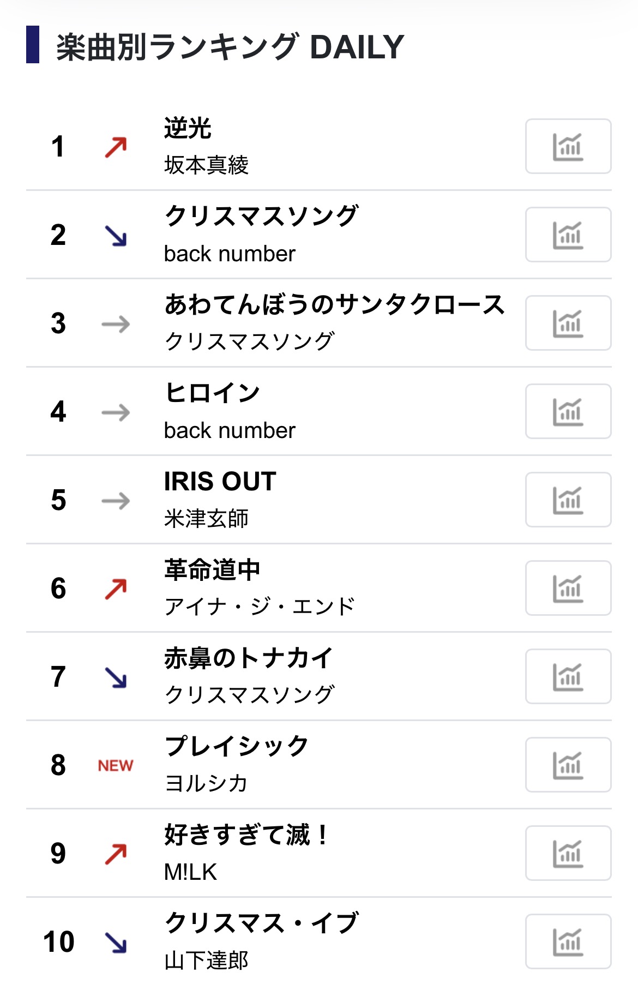Open song title 逆光

pos(188,128)
